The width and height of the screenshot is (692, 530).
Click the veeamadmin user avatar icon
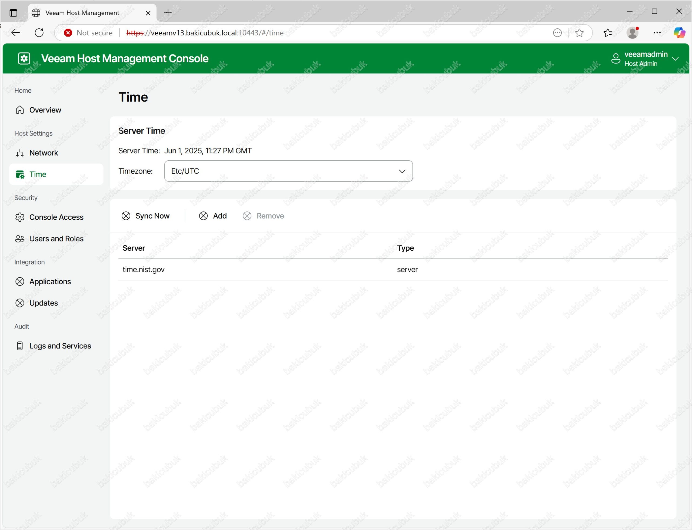coord(616,59)
